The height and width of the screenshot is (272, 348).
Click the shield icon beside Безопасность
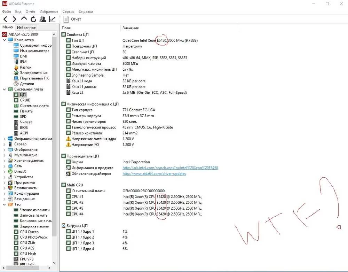(10, 188)
